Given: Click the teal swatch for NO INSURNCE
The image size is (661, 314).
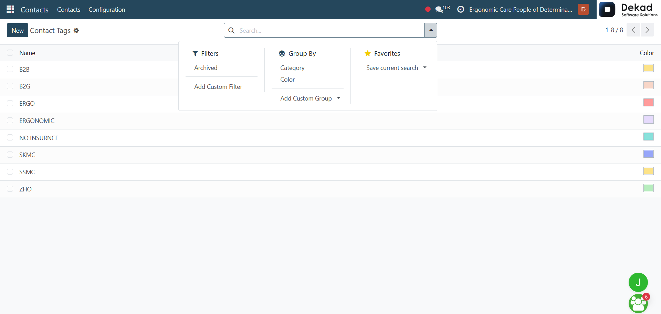Looking at the screenshot, I should click(649, 137).
